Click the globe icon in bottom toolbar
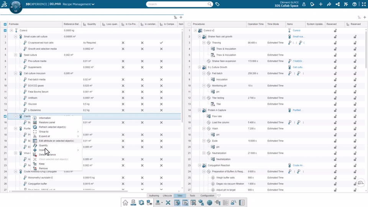 209,202
